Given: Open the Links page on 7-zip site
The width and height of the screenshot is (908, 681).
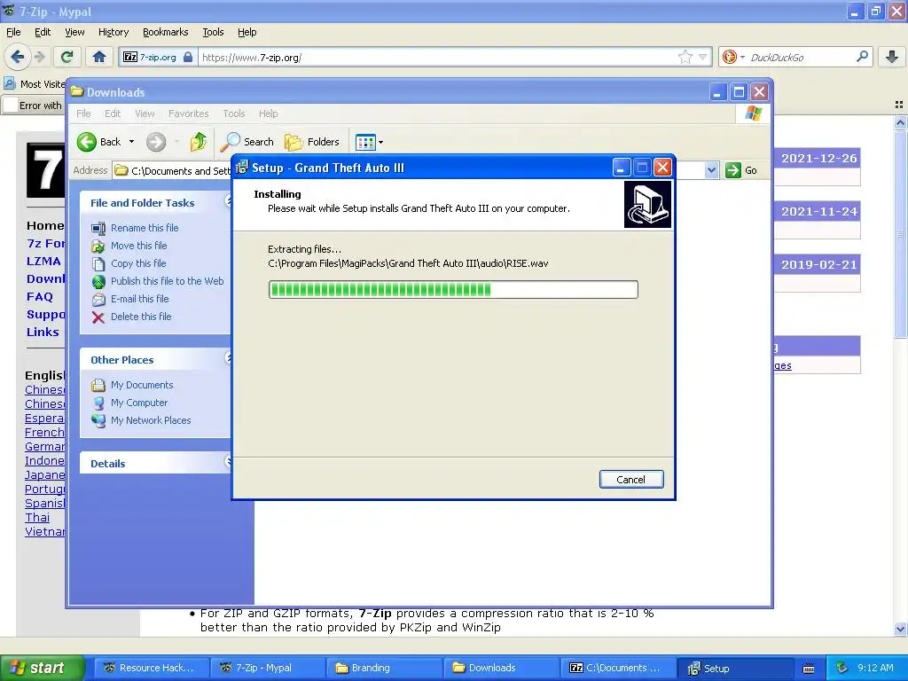Looking at the screenshot, I should tap(43, 332).
